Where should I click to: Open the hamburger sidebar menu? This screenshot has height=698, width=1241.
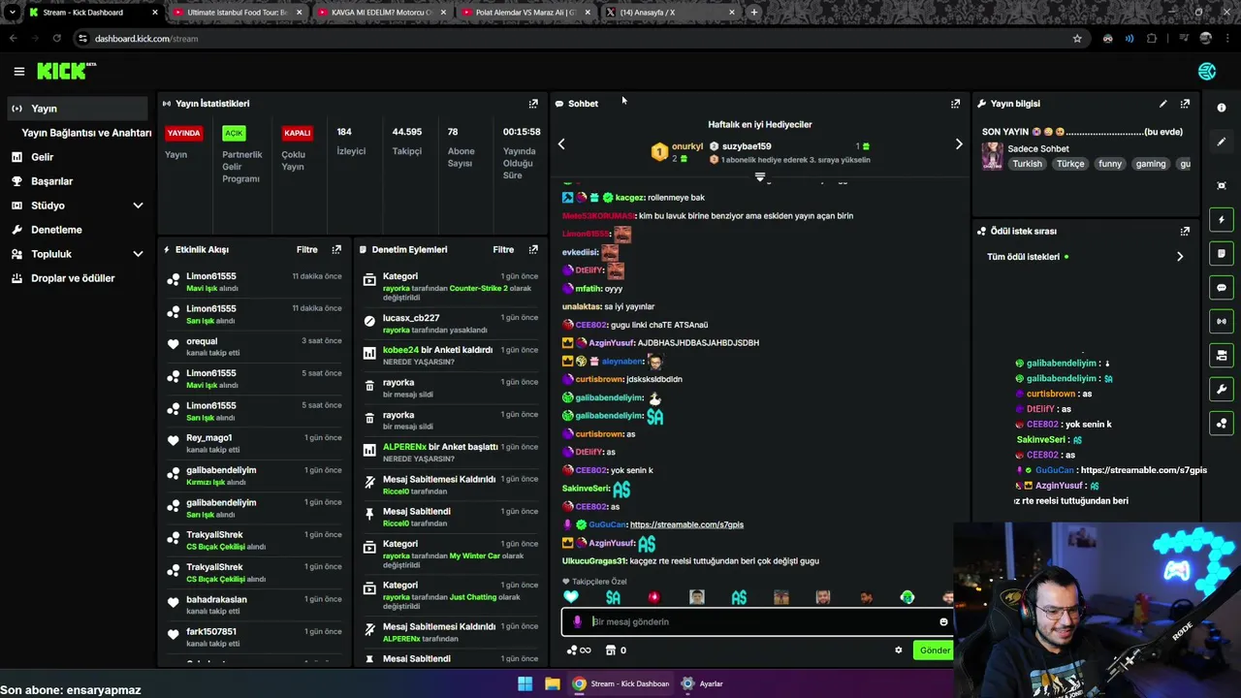click(18, 71)
